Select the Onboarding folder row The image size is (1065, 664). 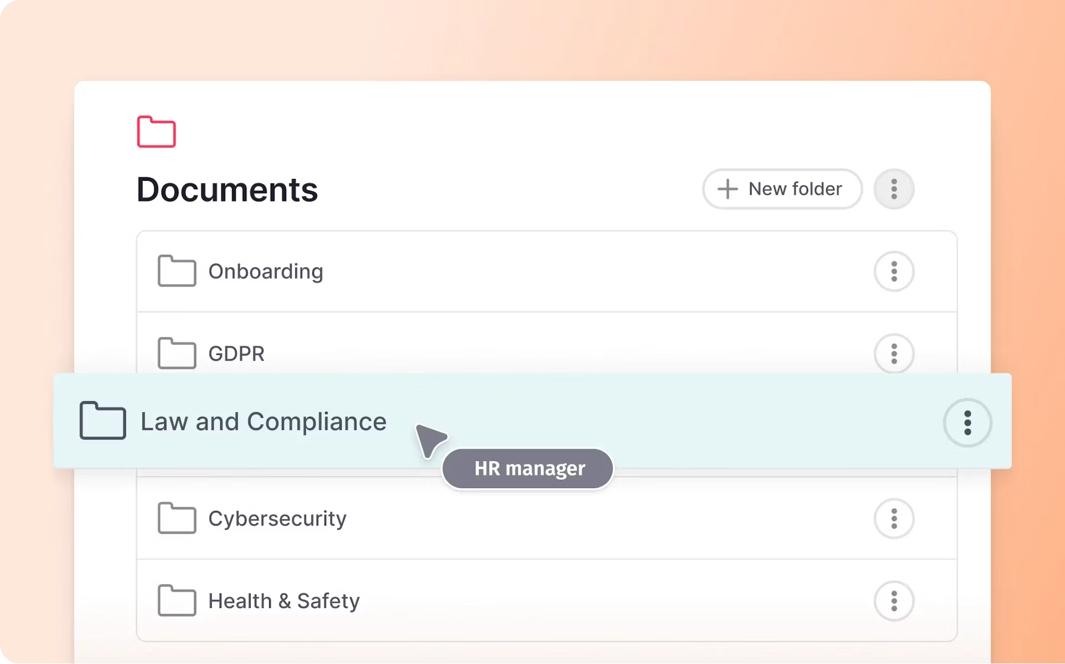(x=499, y=271)
